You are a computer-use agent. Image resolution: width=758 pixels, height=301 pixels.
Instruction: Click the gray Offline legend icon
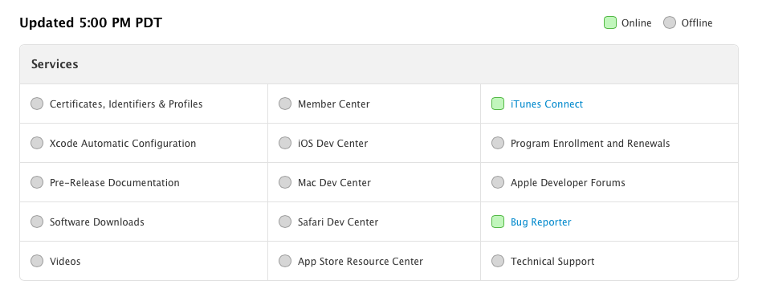point(670,22)
